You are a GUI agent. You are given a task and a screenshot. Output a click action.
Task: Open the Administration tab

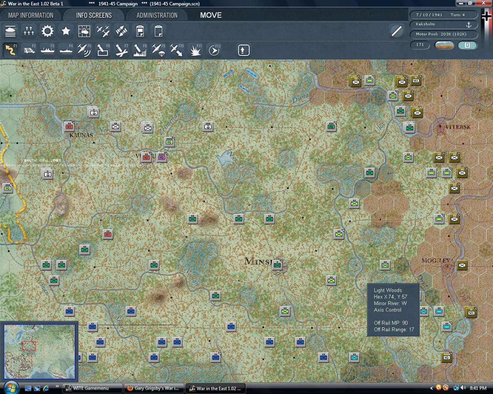pyautogui.click(x=157, y=15)
